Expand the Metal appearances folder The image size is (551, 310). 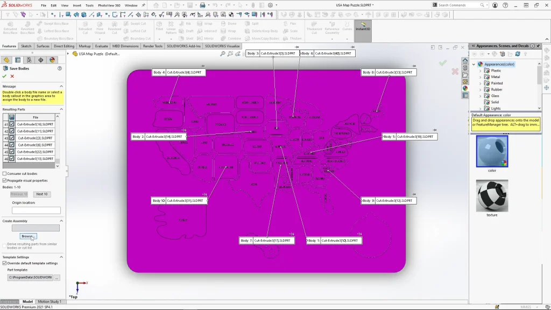[x=481, y=77]
